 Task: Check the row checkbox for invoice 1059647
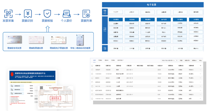[x=92, y=70]
